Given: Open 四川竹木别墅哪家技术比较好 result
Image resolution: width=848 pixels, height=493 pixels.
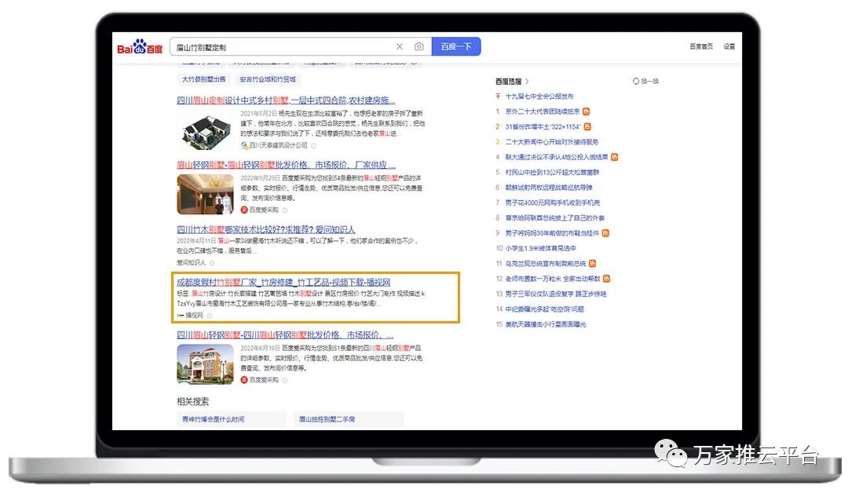Looking at the screenshot, I should pos(265,229).
